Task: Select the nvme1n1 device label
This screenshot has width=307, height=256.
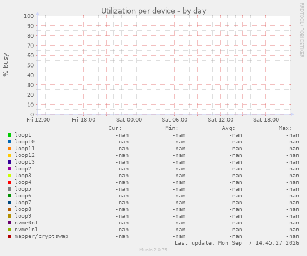Action: click(26, 230)
